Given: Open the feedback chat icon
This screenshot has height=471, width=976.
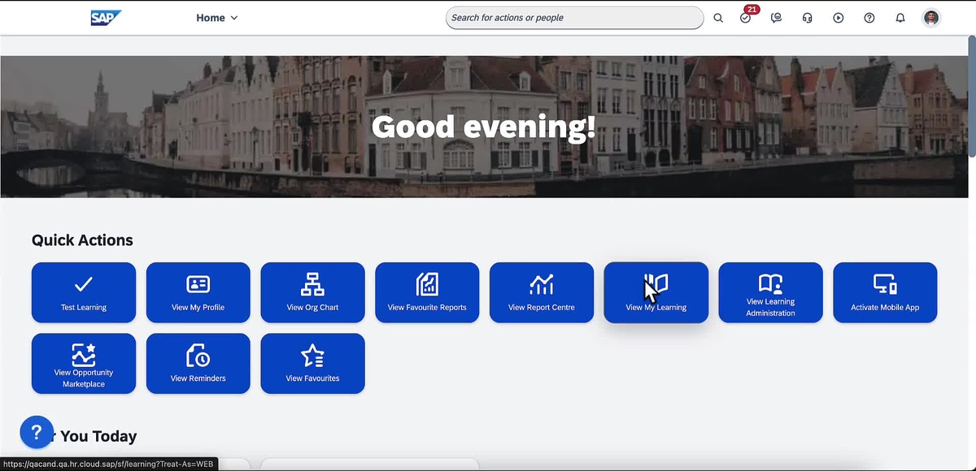Looking at the screenshot, I should [776, 17].
